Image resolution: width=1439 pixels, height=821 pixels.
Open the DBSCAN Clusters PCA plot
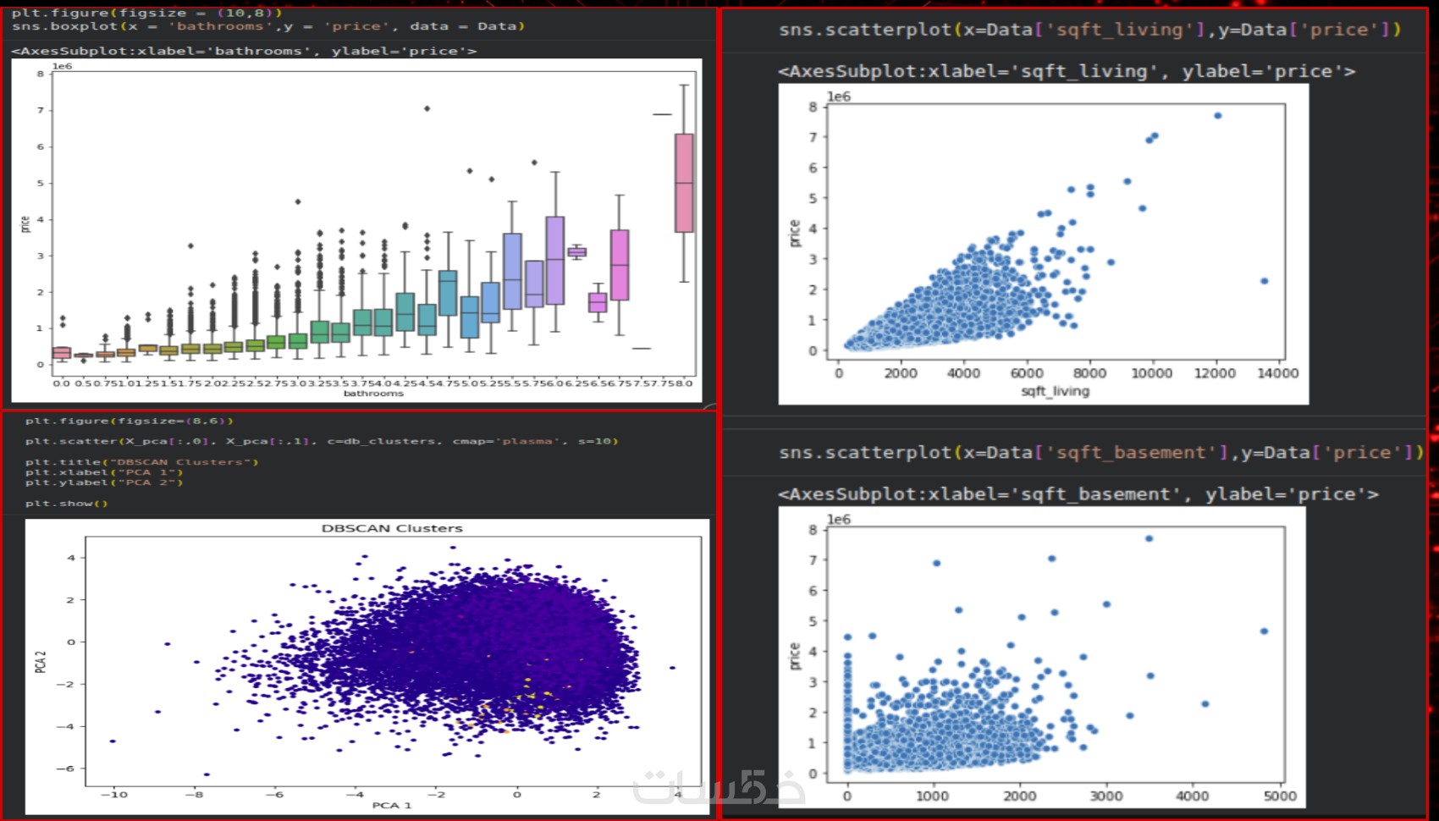(367, 666)
